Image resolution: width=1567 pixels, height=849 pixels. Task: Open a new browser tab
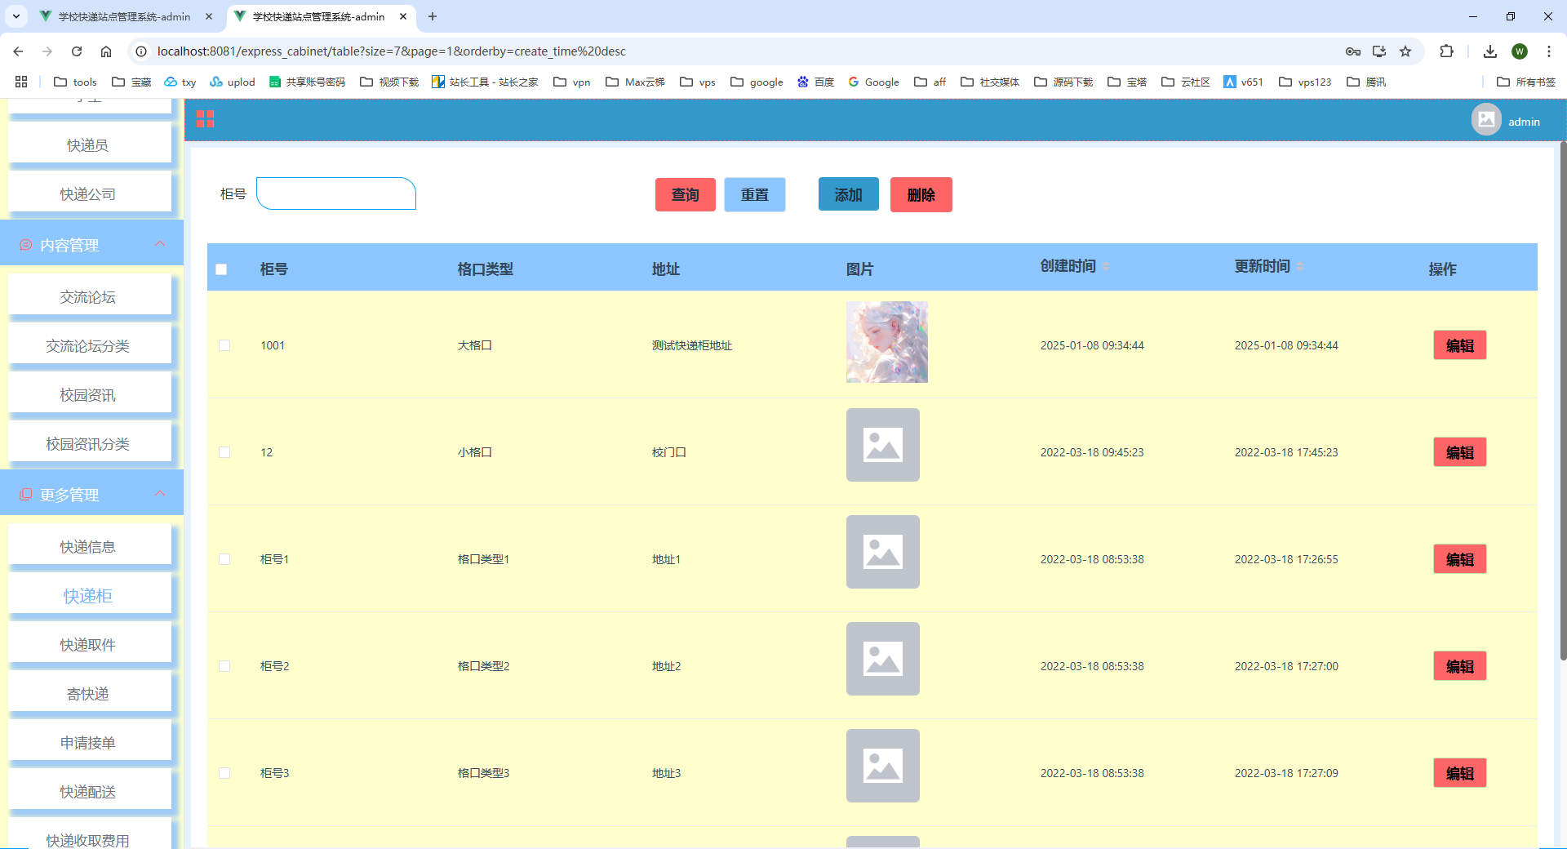point(433,16)
